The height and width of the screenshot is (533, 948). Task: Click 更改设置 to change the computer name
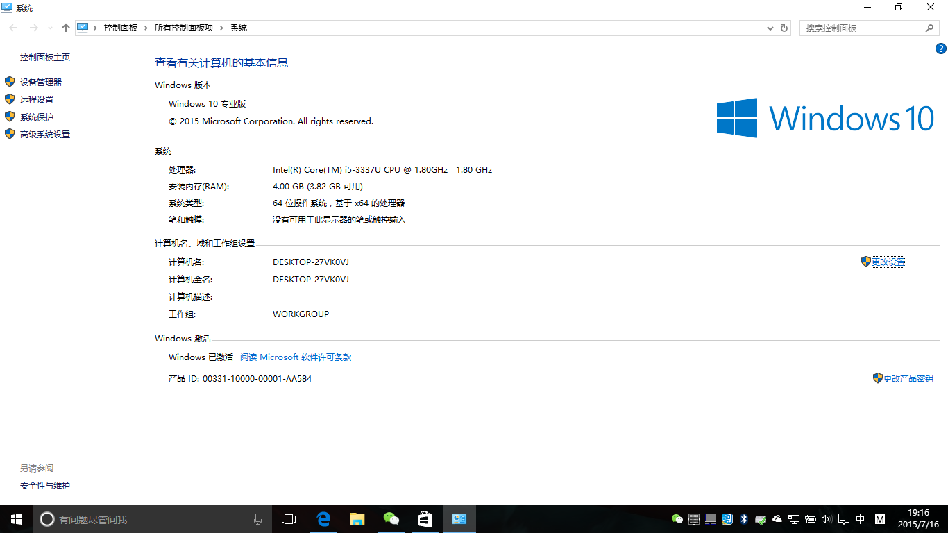888,262
